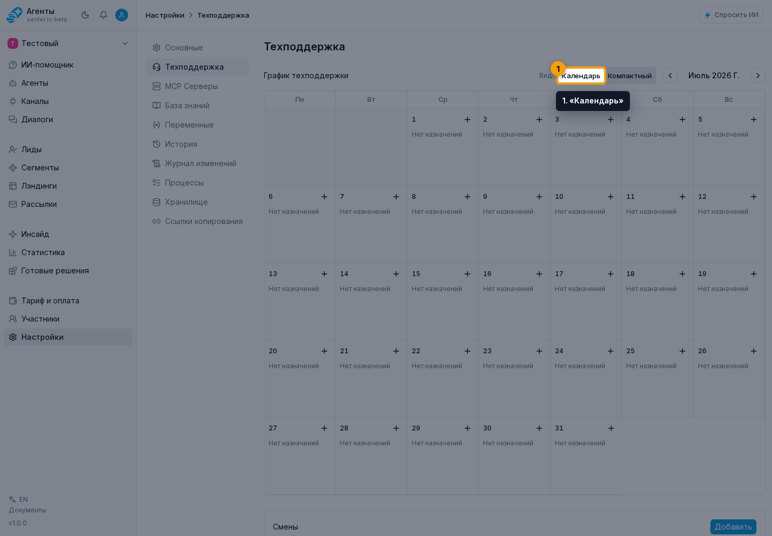Go to the previous month

coord(670,76)
